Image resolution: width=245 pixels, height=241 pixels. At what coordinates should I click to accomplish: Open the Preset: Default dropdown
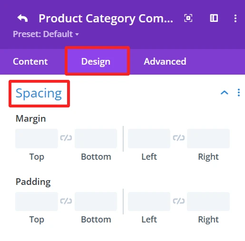coord(46,34)
